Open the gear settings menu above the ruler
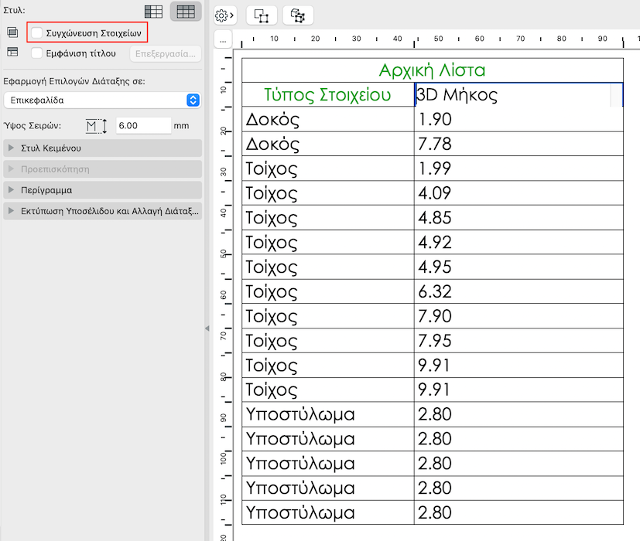This screenshot has width=640, height=541. point(224,15)
